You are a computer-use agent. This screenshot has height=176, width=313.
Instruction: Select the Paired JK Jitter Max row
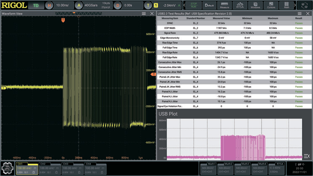234,77
